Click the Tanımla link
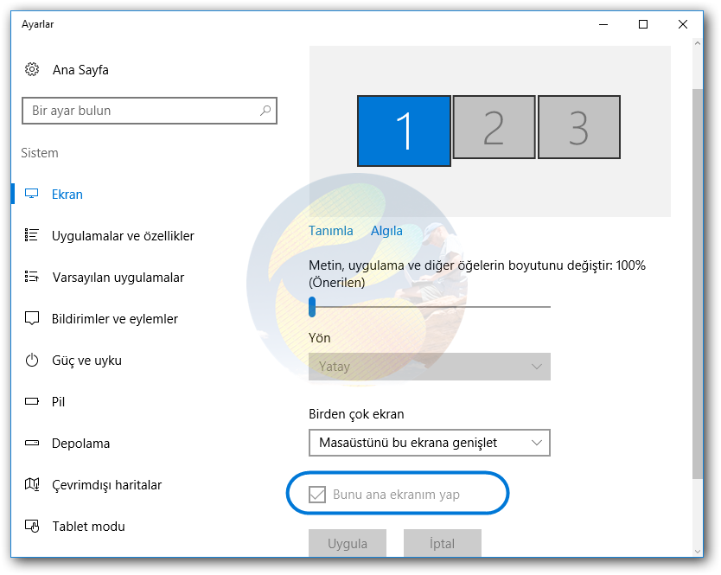 331,231
